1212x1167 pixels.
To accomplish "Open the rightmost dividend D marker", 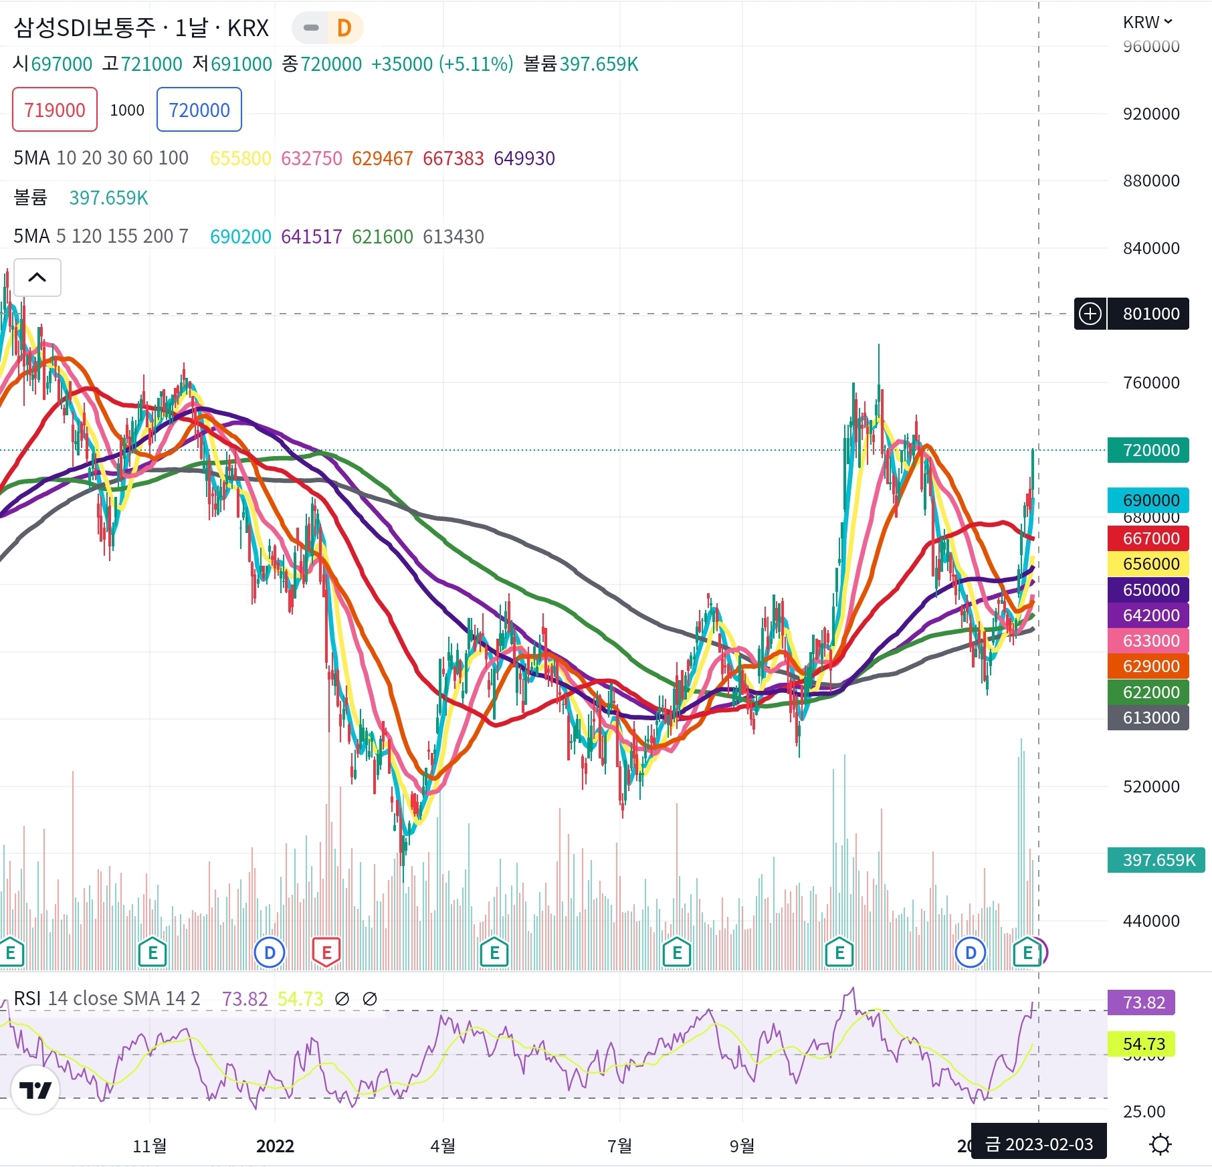I will [x=971, y=952].
